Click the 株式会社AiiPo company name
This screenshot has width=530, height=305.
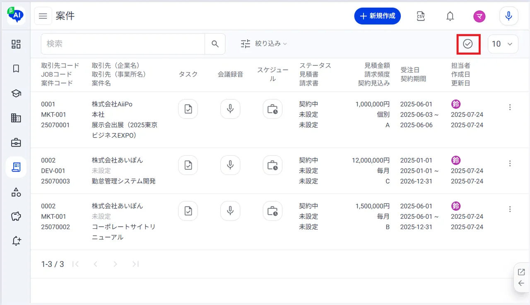(x=112, y=104)
